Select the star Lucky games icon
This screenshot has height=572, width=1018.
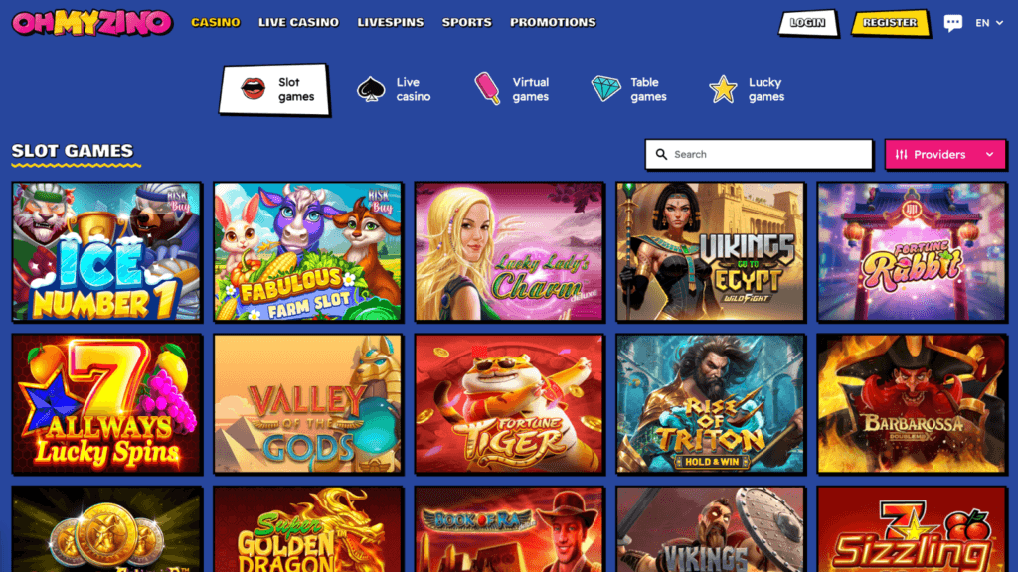click(723, 89)
